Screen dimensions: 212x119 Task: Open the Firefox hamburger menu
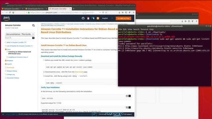(x=133, y=13)
